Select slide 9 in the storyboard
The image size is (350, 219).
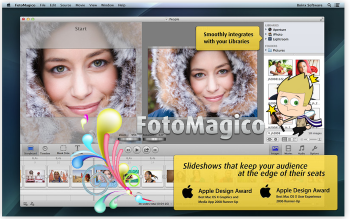[35, 176]
